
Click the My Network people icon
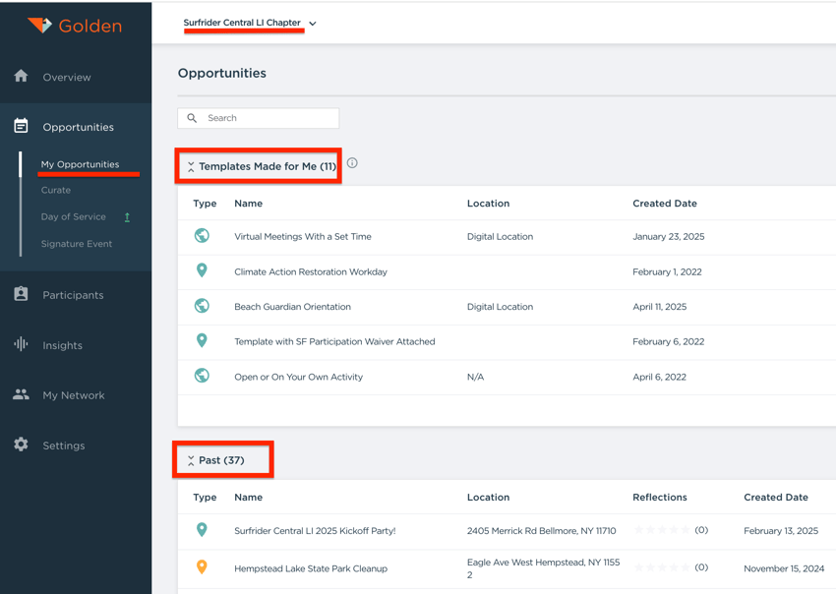pos(21,394)
